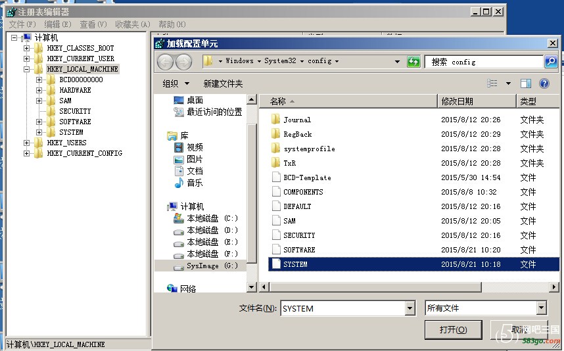Select the systemprofile folder icon
564x351 pixels.
(276, 148)
